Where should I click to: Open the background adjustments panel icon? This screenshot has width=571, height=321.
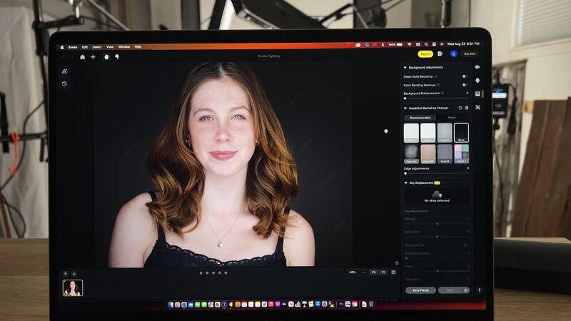tap(477, 93)
